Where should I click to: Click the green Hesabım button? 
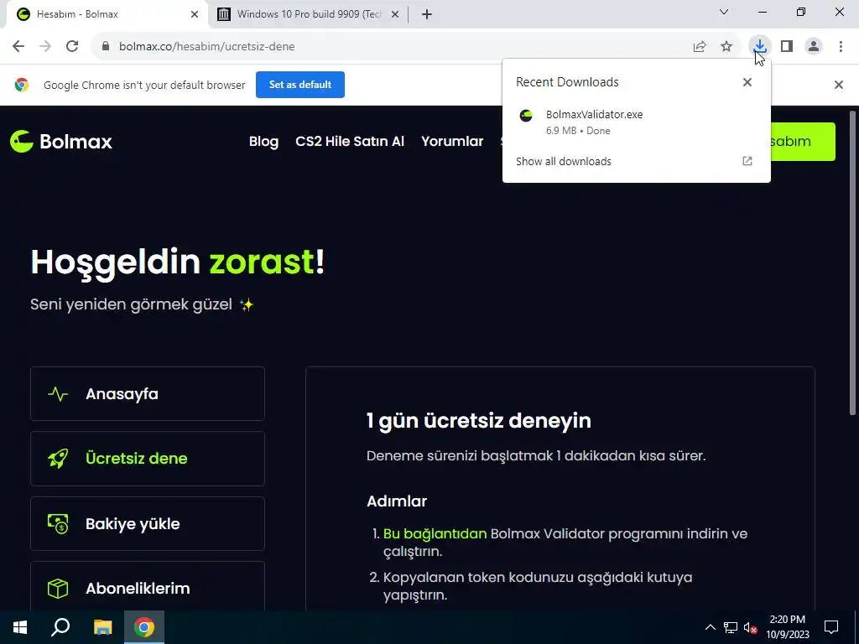pos(803,141)
